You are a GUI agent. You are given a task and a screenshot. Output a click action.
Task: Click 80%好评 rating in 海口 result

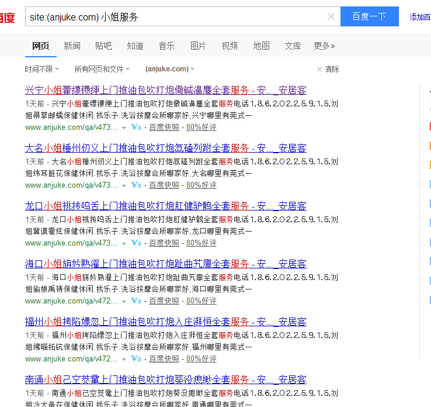(x=201, y=301)
